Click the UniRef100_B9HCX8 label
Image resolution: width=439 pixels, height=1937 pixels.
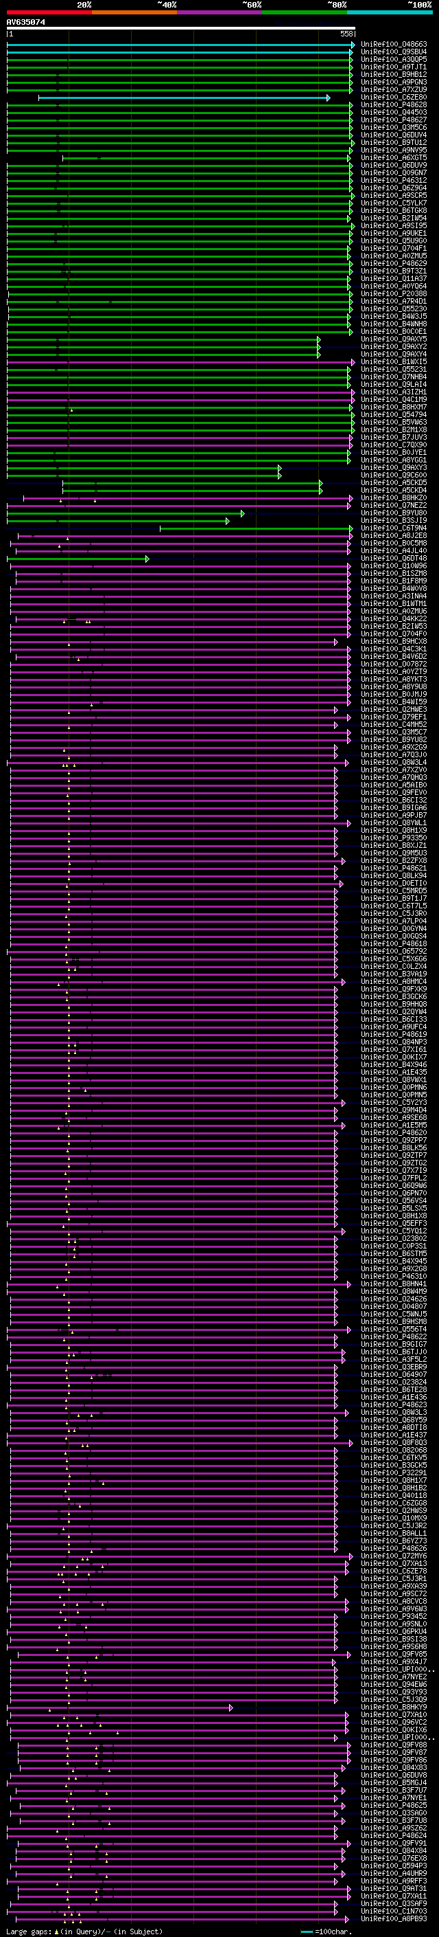[x=394, y=641]
